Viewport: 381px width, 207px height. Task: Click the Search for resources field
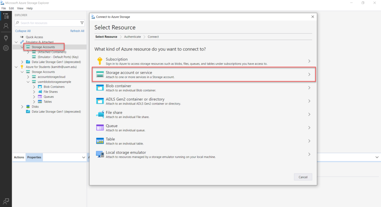coord(49,23)
